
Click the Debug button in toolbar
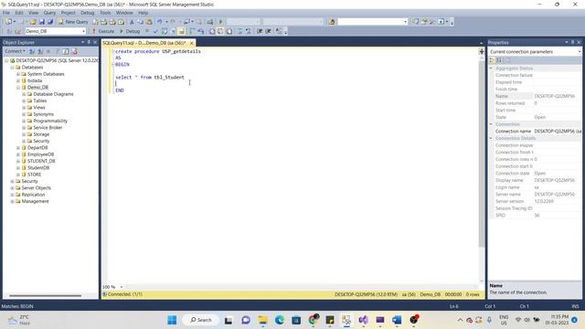(130, 31)
